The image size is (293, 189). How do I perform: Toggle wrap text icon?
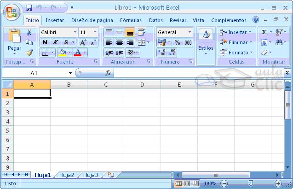(142, 32)
